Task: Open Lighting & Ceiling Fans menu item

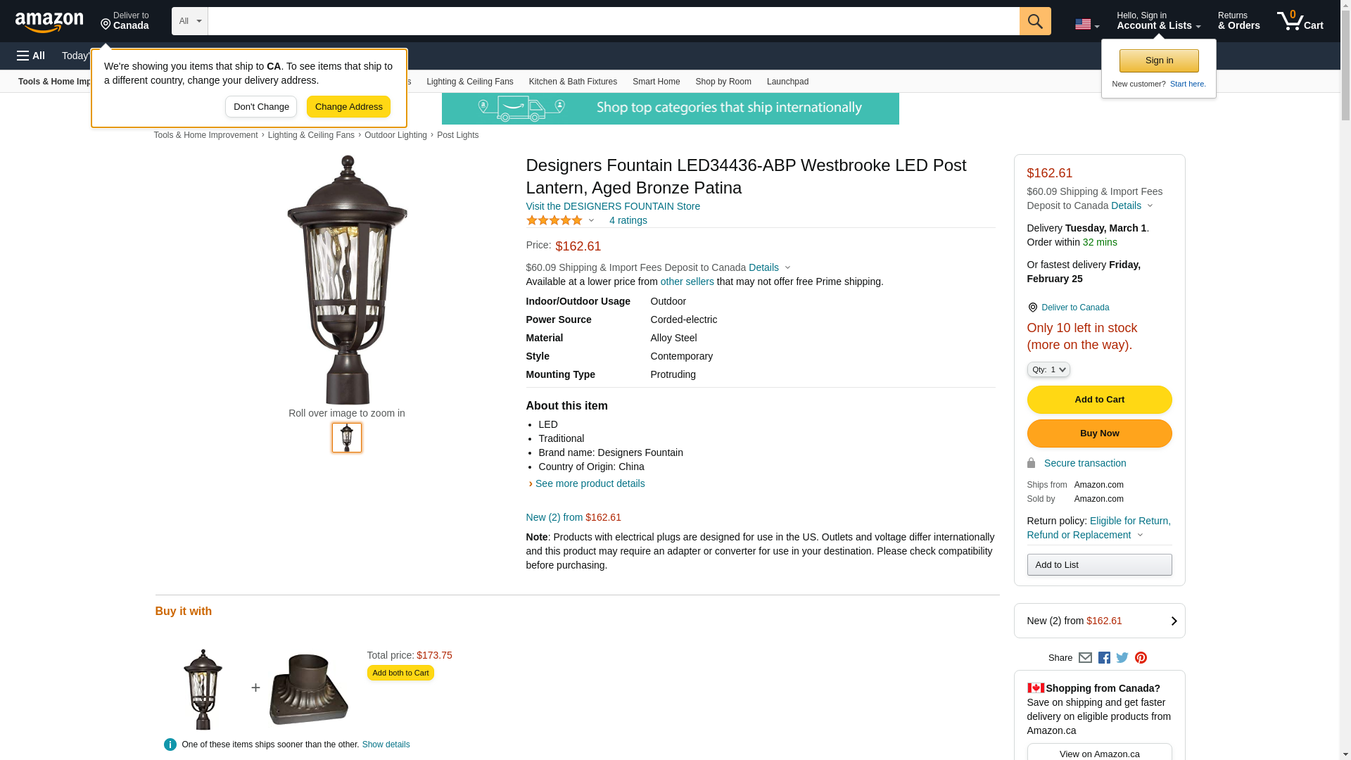Action: (x=469, y=82)
